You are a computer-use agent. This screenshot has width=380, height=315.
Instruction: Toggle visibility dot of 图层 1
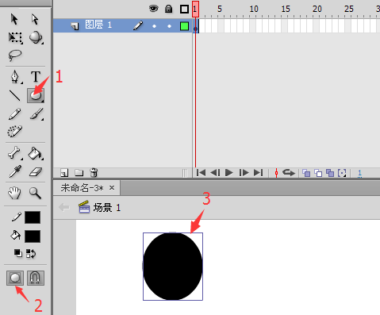tap(154, 26)
